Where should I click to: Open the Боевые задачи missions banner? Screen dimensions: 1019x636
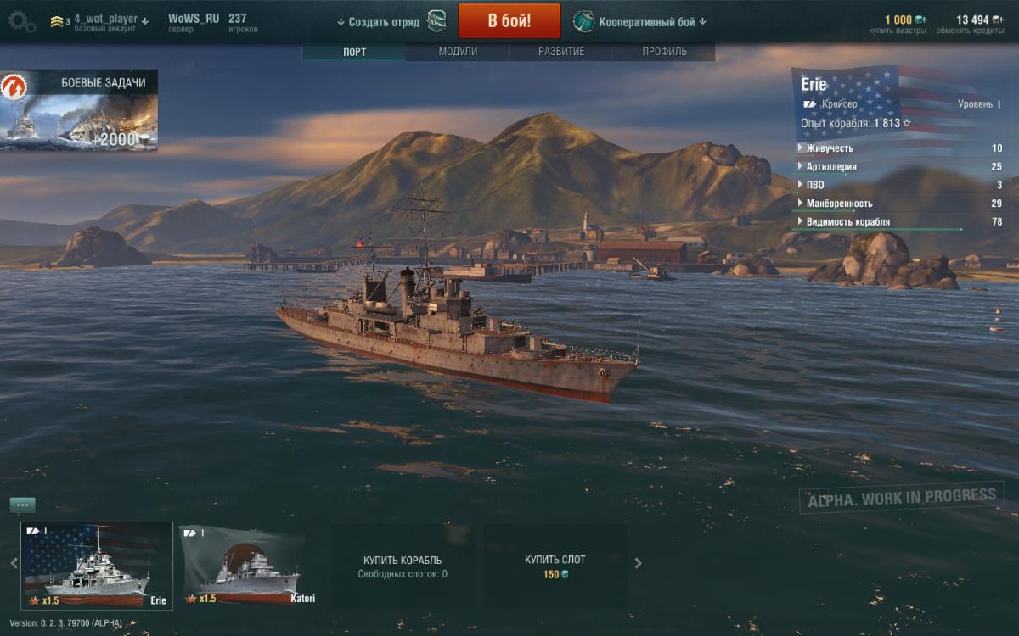[x=79, y=111]
